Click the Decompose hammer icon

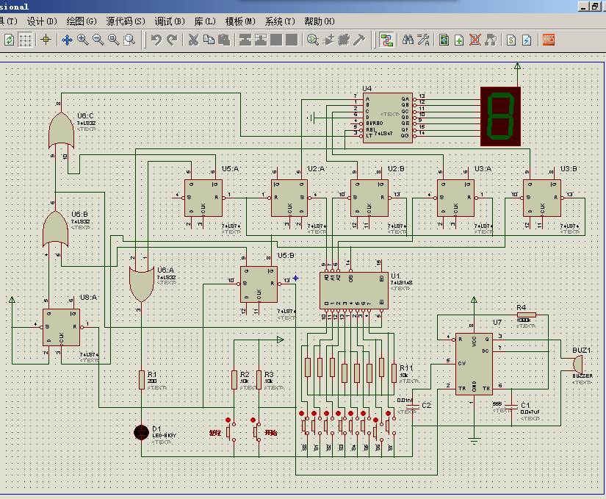point(359,40)
